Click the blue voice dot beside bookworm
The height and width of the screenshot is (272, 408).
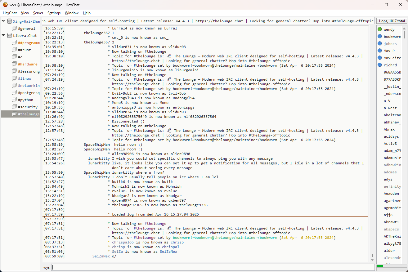click(x=380, y=37)
